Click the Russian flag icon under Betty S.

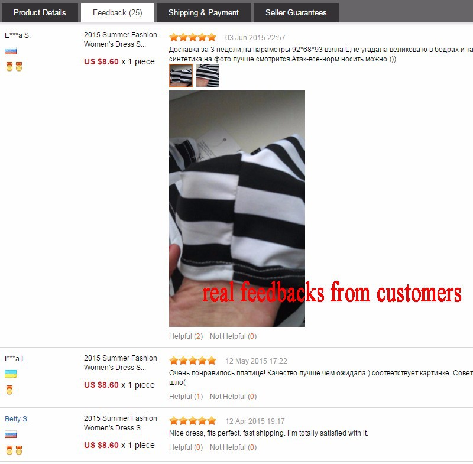click(x=11, y=434)
